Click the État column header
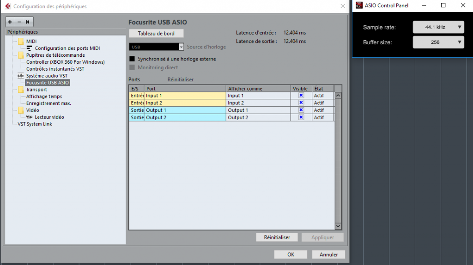The width and height of the screenshot is (473, 265). [323, 89]
